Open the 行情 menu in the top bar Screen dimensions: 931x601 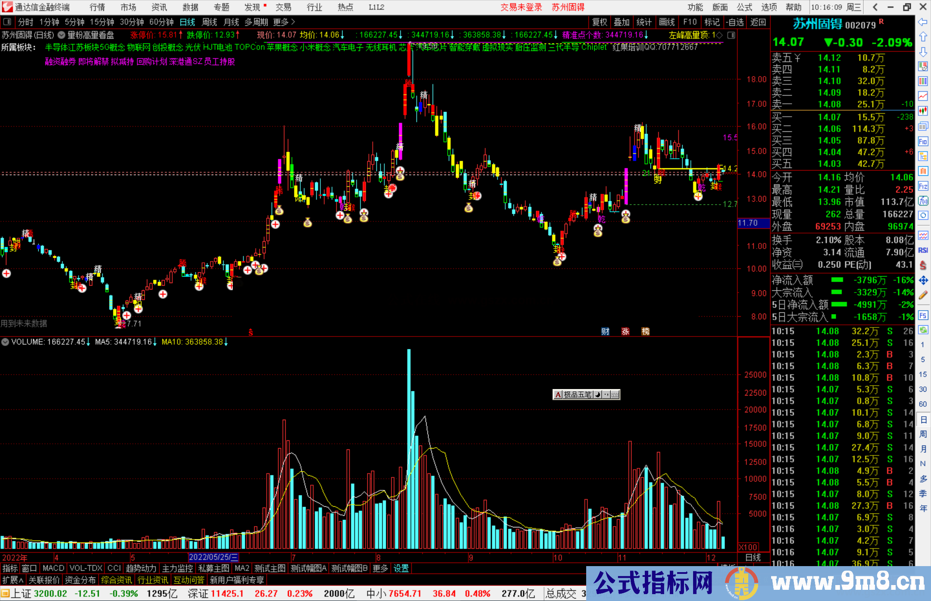(x=97, y=7)
